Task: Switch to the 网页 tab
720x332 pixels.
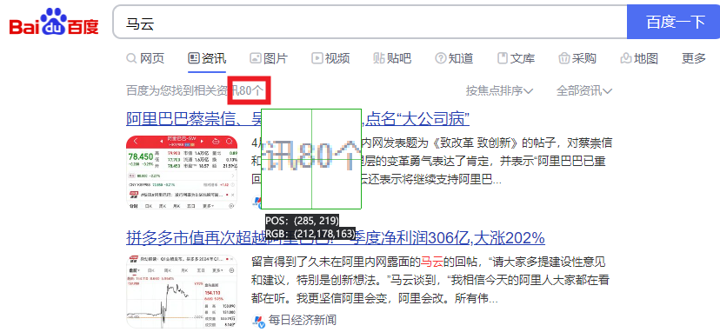Action: pyautogui.click(x=145, y=58)
